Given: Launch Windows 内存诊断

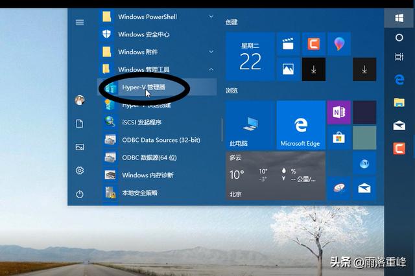Looking at the screenshot, I should click(158, 175).
